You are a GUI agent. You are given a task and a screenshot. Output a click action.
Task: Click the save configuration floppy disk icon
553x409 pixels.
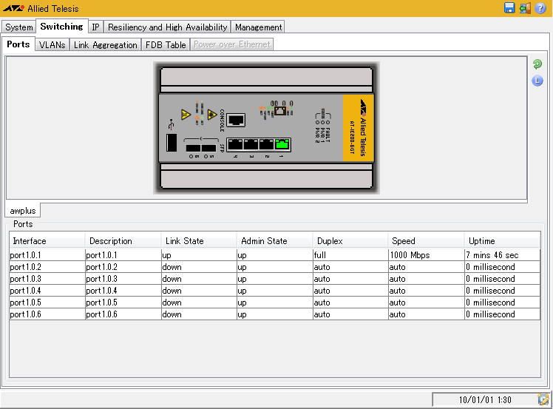[509, 8]
